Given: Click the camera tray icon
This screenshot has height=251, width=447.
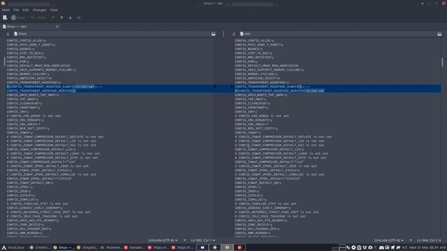Looking at the screenshot, I should pos(370,248).
